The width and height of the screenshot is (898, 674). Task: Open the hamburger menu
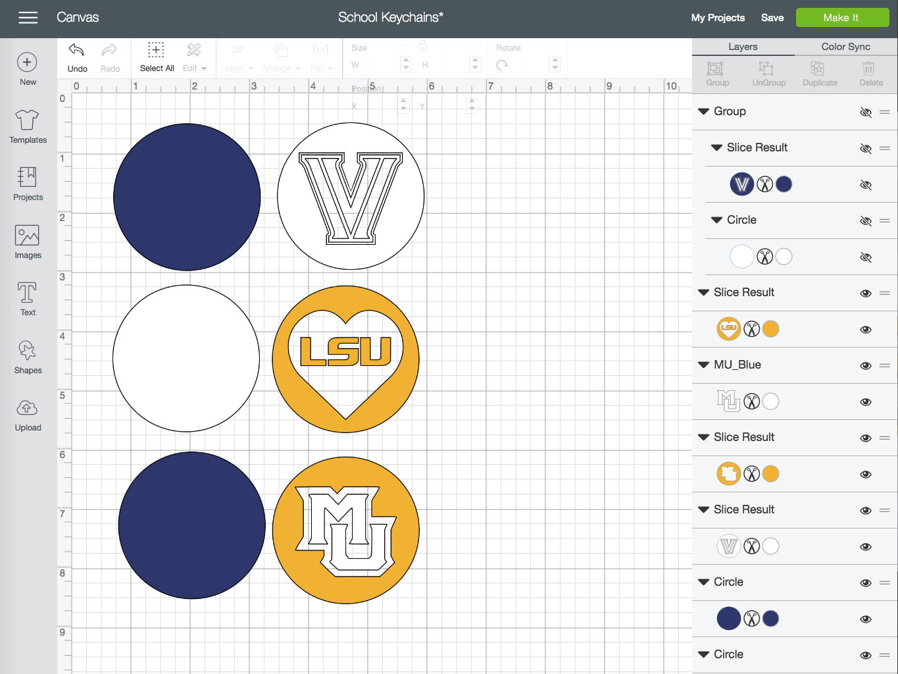point(28,18)
